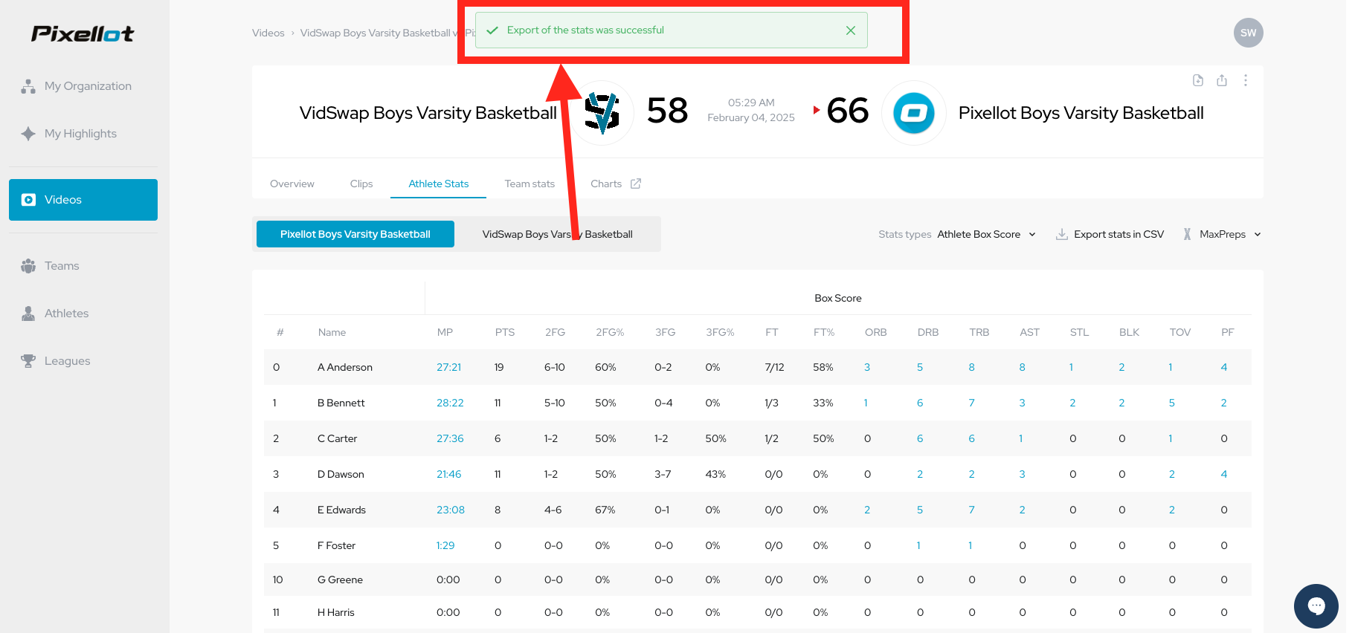
Task: Click the player name A Anderson
Action: click(x=345, y=367)
